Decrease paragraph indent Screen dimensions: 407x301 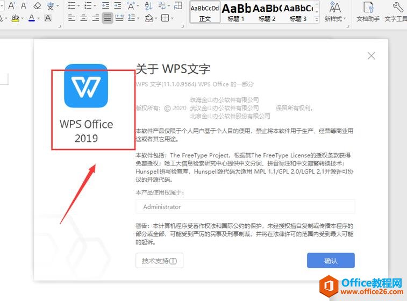coord(105,5)
